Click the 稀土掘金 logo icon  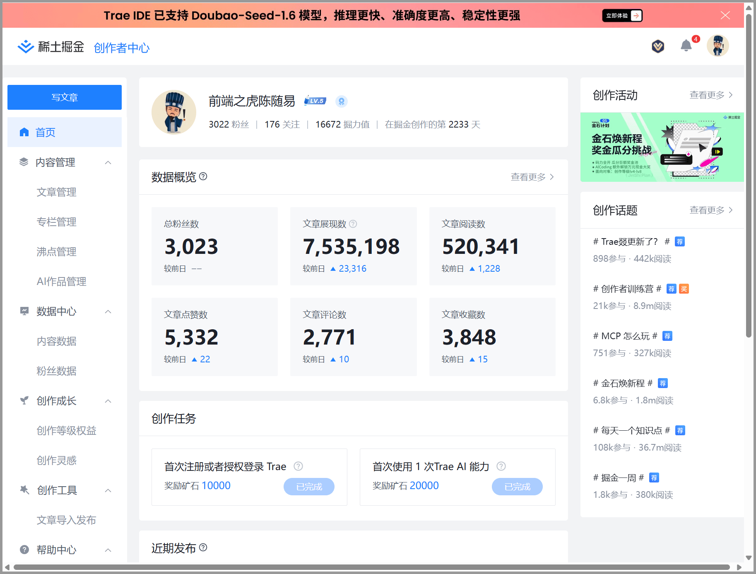point(26,46)
